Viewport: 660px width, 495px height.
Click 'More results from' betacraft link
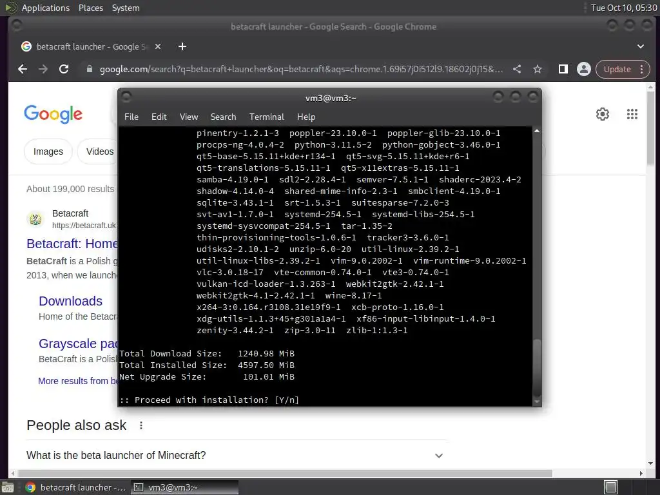(x=78, y=381)
